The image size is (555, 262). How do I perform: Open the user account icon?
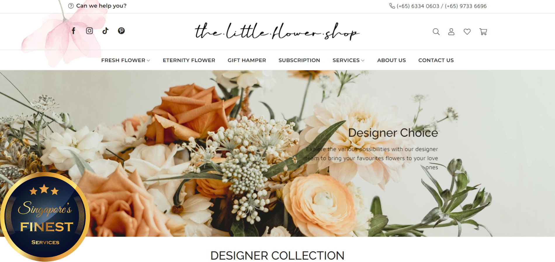tap(451, 32)
